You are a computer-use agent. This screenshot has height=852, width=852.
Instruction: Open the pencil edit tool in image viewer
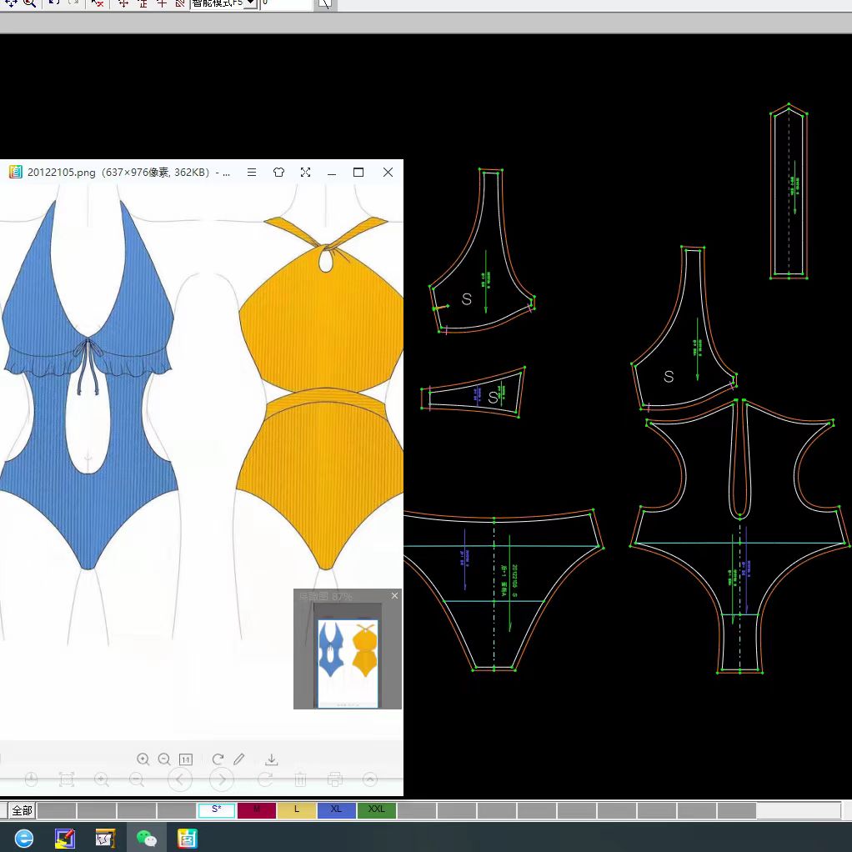pyautogui.click(x=238, y=759)
